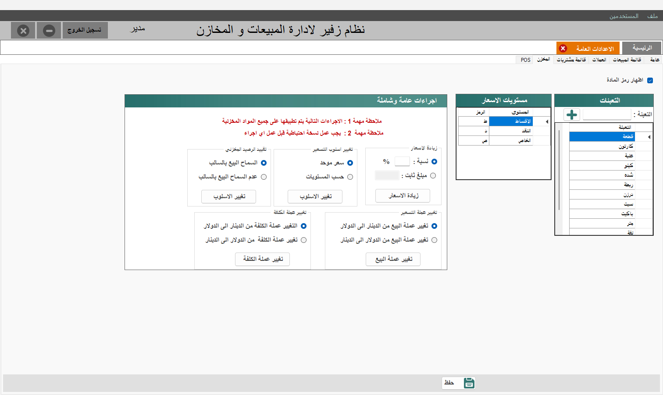
Task: Switch to the الرئيسية main tab
Action: (642, 48)
